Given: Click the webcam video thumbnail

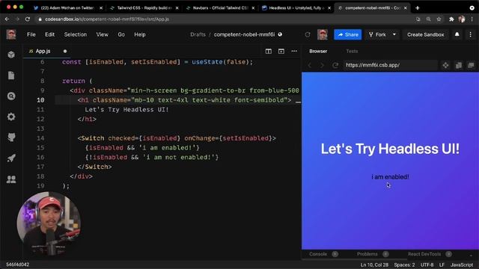Looking at the screenshot, I should click(49, 223).
